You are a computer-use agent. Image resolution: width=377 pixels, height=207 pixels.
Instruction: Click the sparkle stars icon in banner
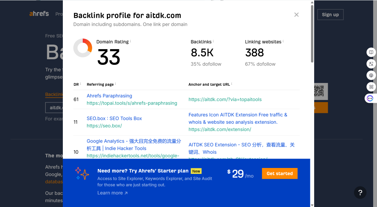pos(82,174)
